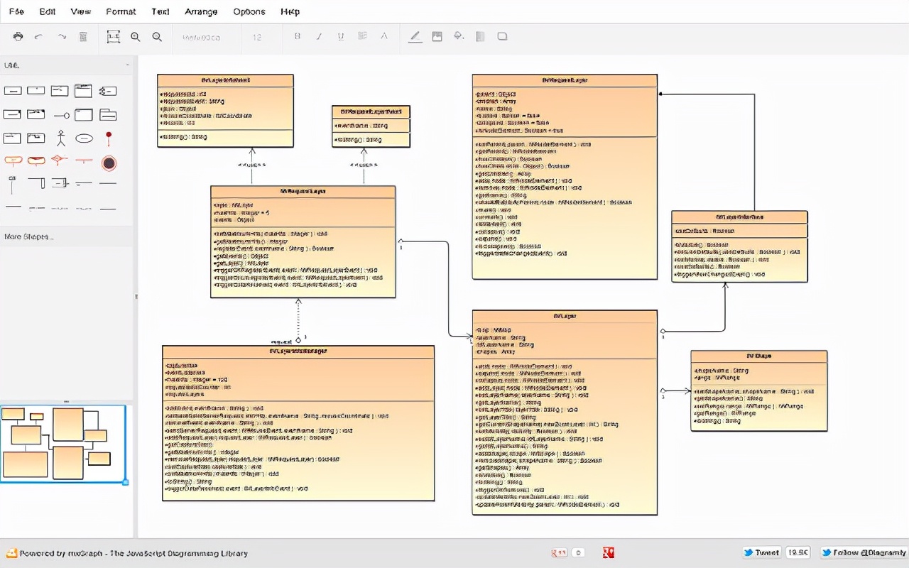
Task: Click the undo arrow in the toolbar
Action: pyautogui.click(x=39, y=37)
